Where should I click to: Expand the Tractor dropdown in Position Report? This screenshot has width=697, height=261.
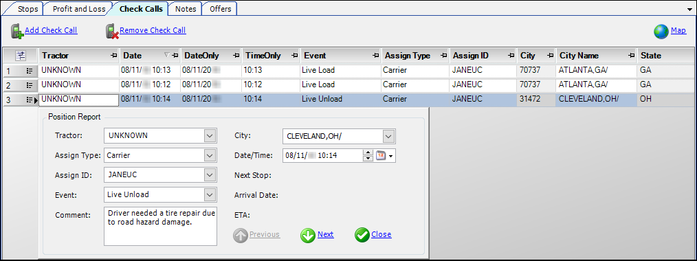tap(210, 136)
